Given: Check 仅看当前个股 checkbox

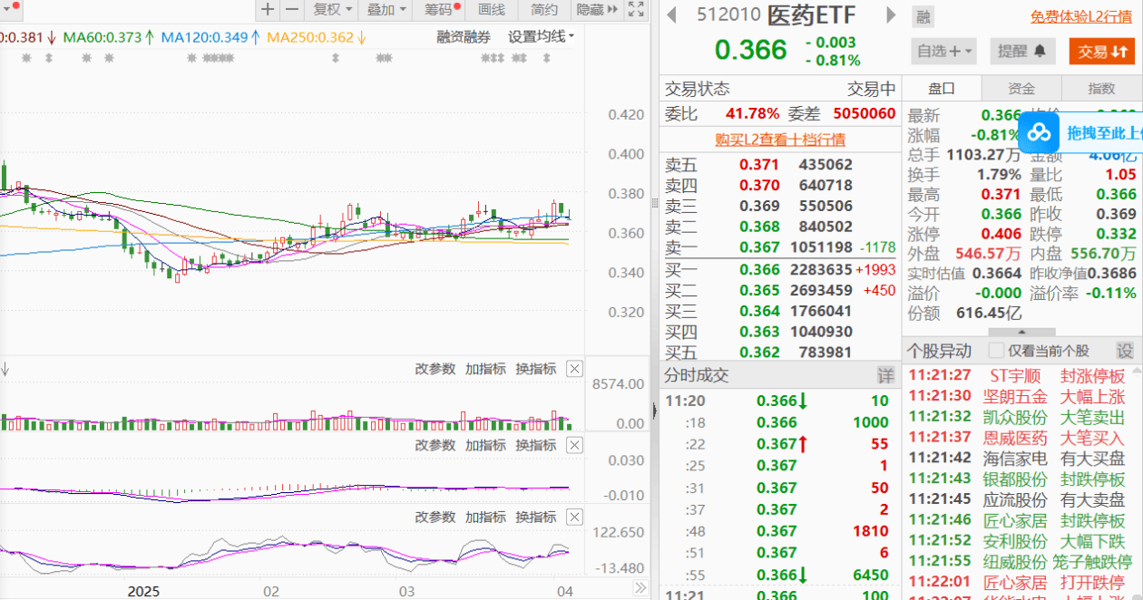Looking at the screenshot, I should pos(996,351).
